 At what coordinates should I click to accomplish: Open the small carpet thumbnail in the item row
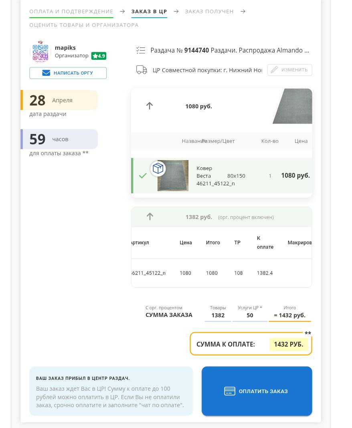(173, 176)
